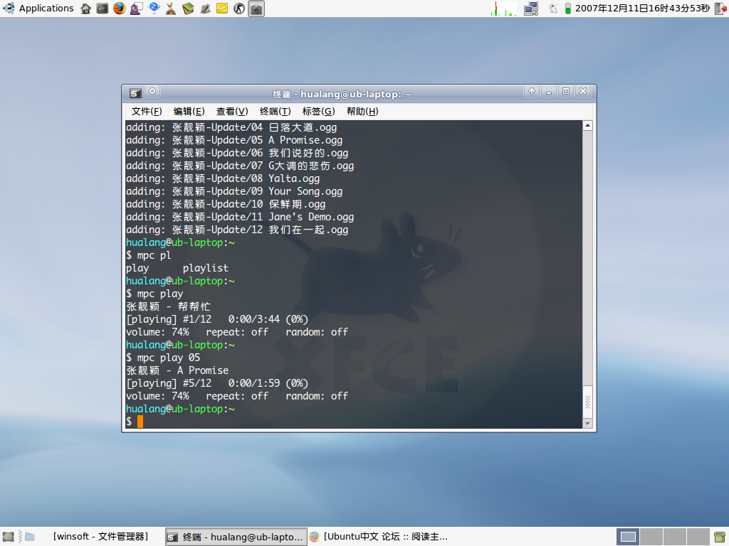Viewport: 729px width, 546px height.
Task: Click the '张靓颖 - A Promise' output line
Action: (x=177, y=370)
